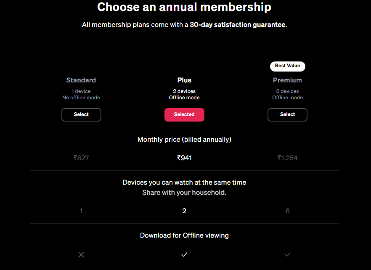Click the checkmark icon under Premium column

click(x=287, y=254)
